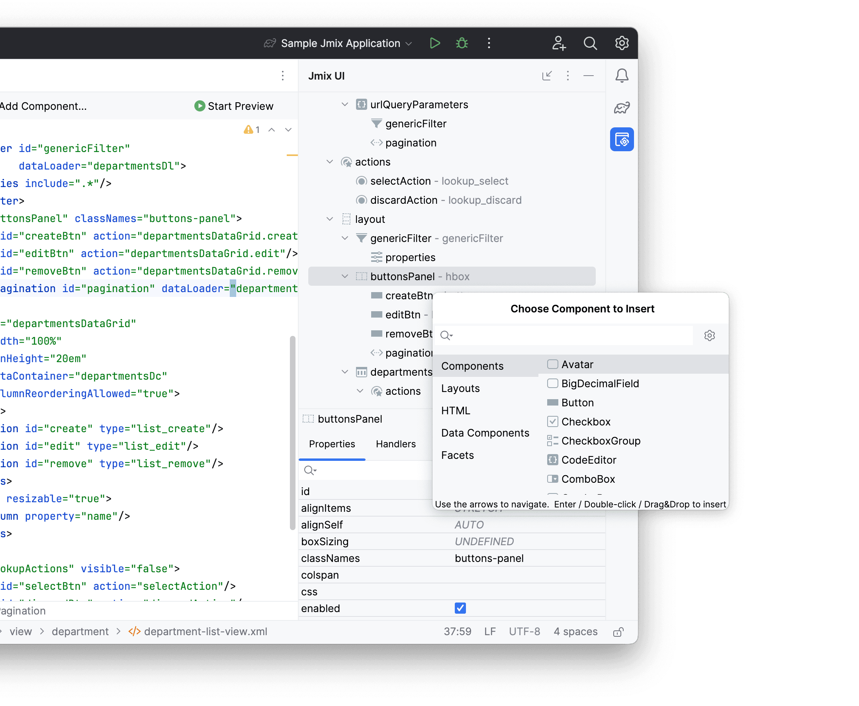Run the Sample Jmix Application
The height and width of the screenshot is (706, 859).
click(x=434, y=43)
